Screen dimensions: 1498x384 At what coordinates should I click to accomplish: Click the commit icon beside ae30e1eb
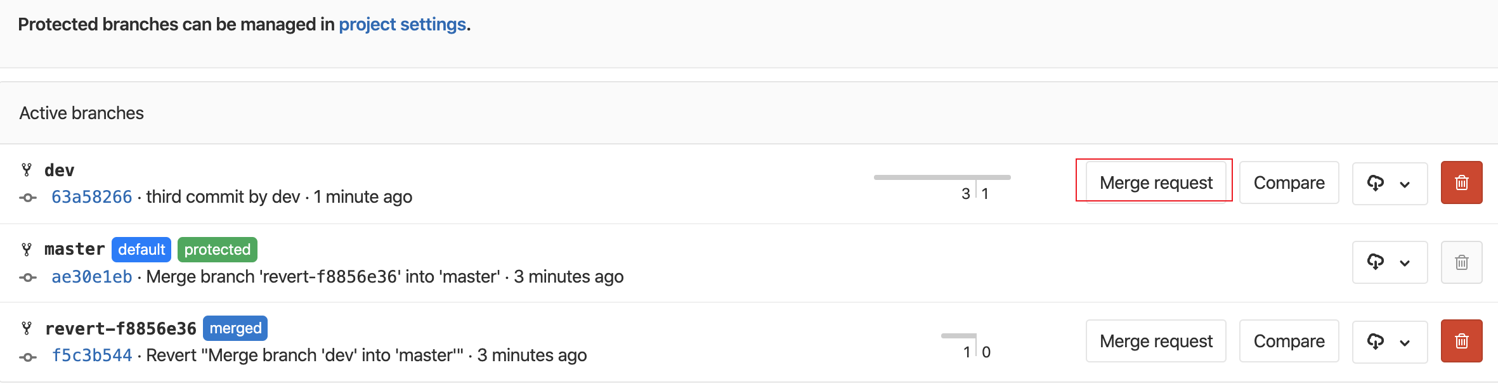point(28,278)
